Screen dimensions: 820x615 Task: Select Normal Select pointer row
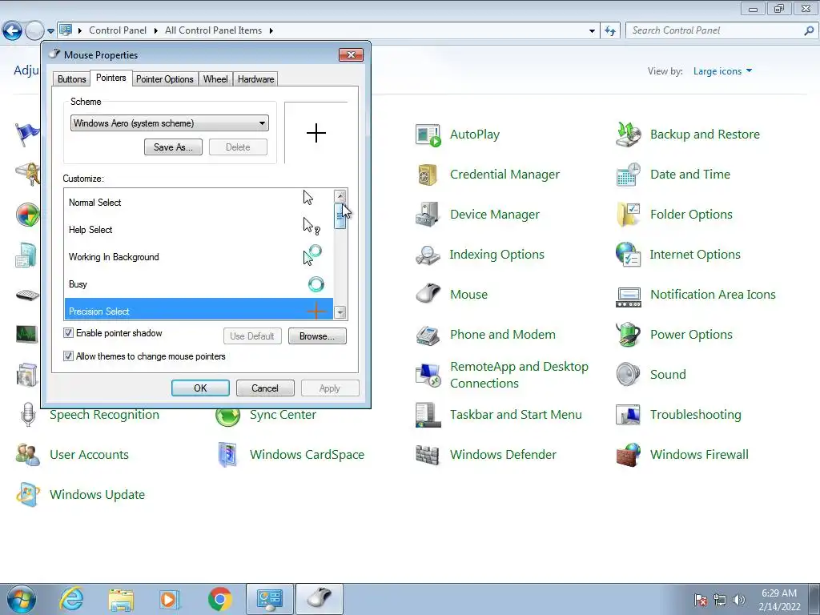(199, 203)
